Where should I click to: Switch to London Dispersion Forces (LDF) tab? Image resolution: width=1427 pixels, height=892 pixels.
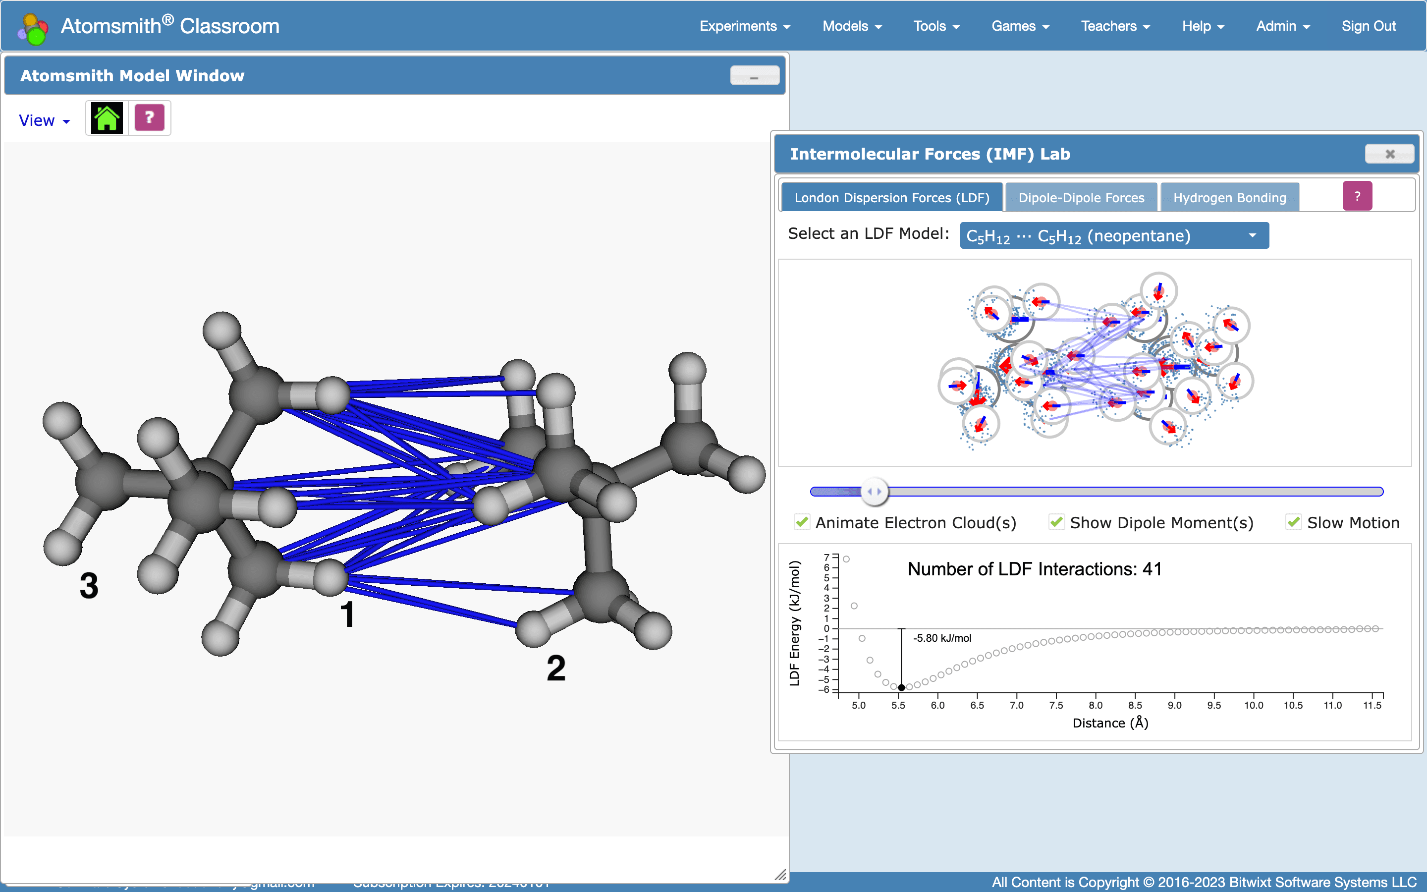pos(891,197)
